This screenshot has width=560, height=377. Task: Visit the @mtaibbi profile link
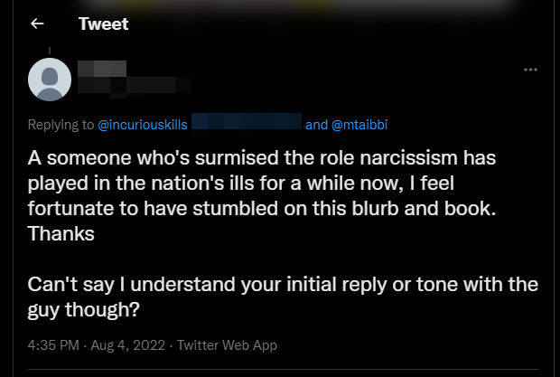click(x=360, y=124)
